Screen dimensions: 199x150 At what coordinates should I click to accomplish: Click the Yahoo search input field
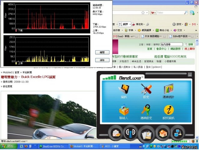point(170,12)
